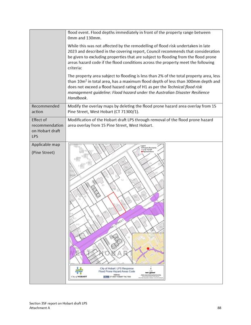Click the 'Recommended action' row label
This screenshot has width=251, height=325.
click(45, 109)
